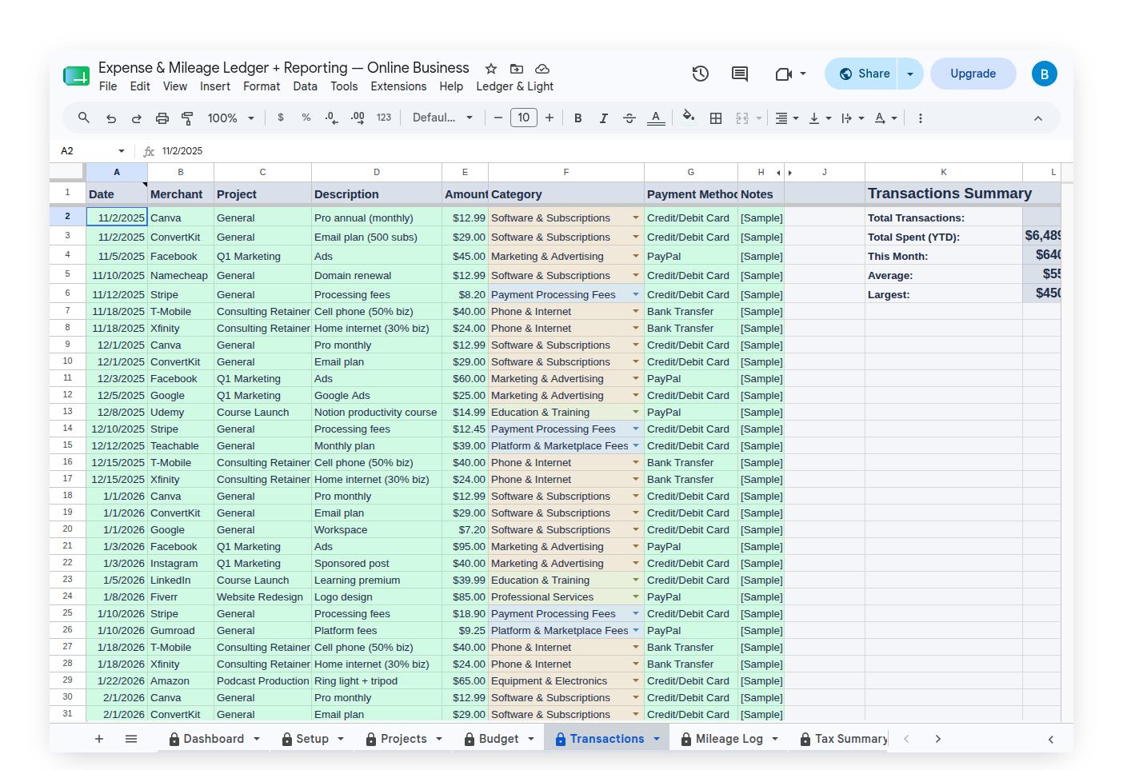The image size is (1123, 770).
Task: Open the comments icon
Action: (740, 74)
